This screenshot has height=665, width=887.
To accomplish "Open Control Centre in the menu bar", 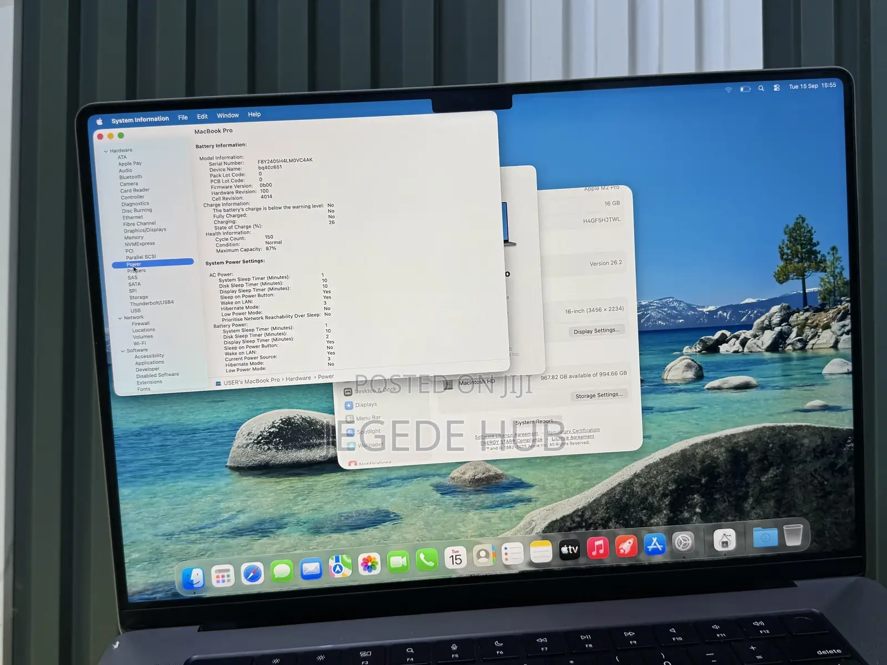I will (777, 88).
